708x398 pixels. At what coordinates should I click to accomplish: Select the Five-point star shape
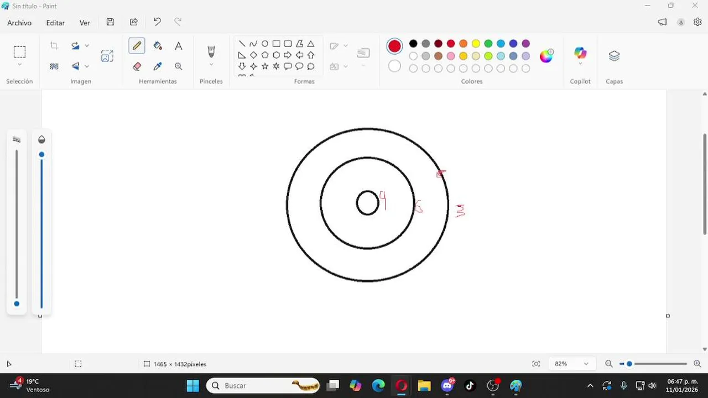coord(265,66)
